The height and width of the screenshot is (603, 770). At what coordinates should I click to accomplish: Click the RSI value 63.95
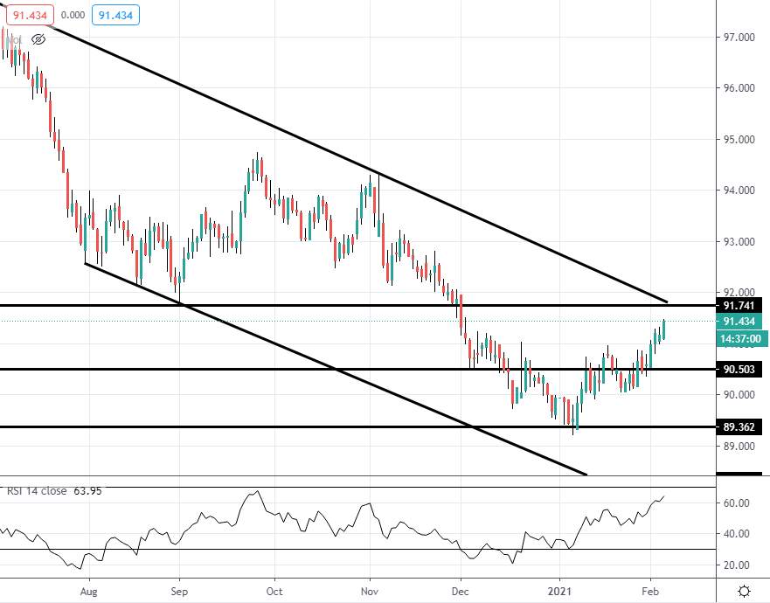tap(87, 491)
